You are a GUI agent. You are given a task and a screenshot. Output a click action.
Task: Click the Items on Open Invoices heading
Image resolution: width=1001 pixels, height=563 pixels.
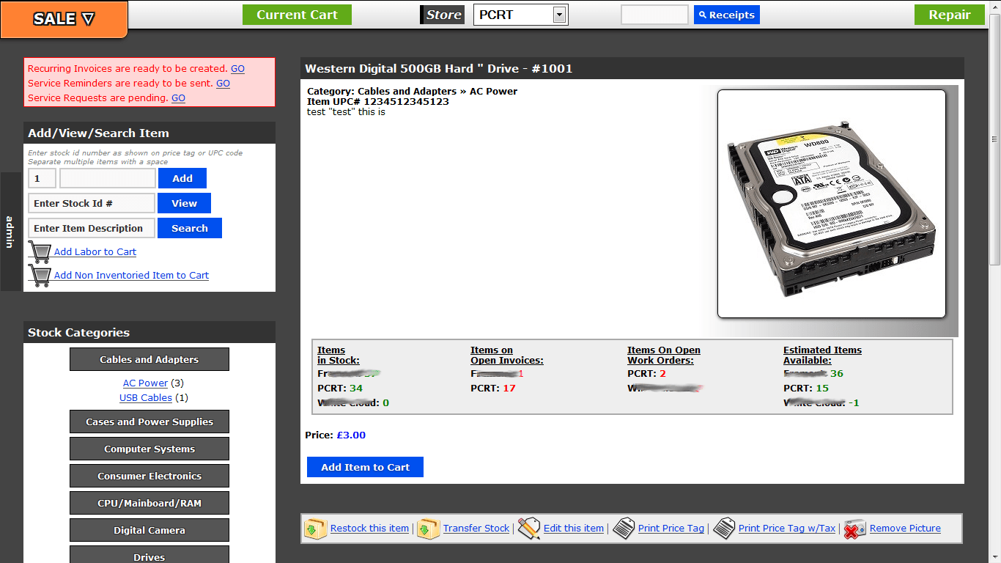tap(507, 356)
